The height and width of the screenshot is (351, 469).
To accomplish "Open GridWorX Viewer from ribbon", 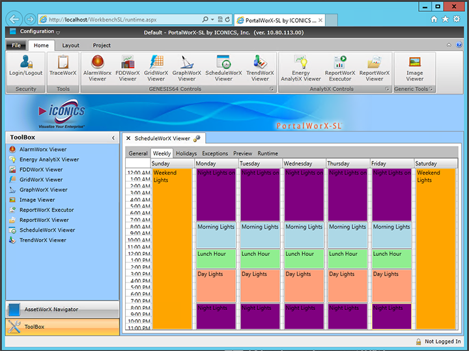I will click(x=156, y=68).
